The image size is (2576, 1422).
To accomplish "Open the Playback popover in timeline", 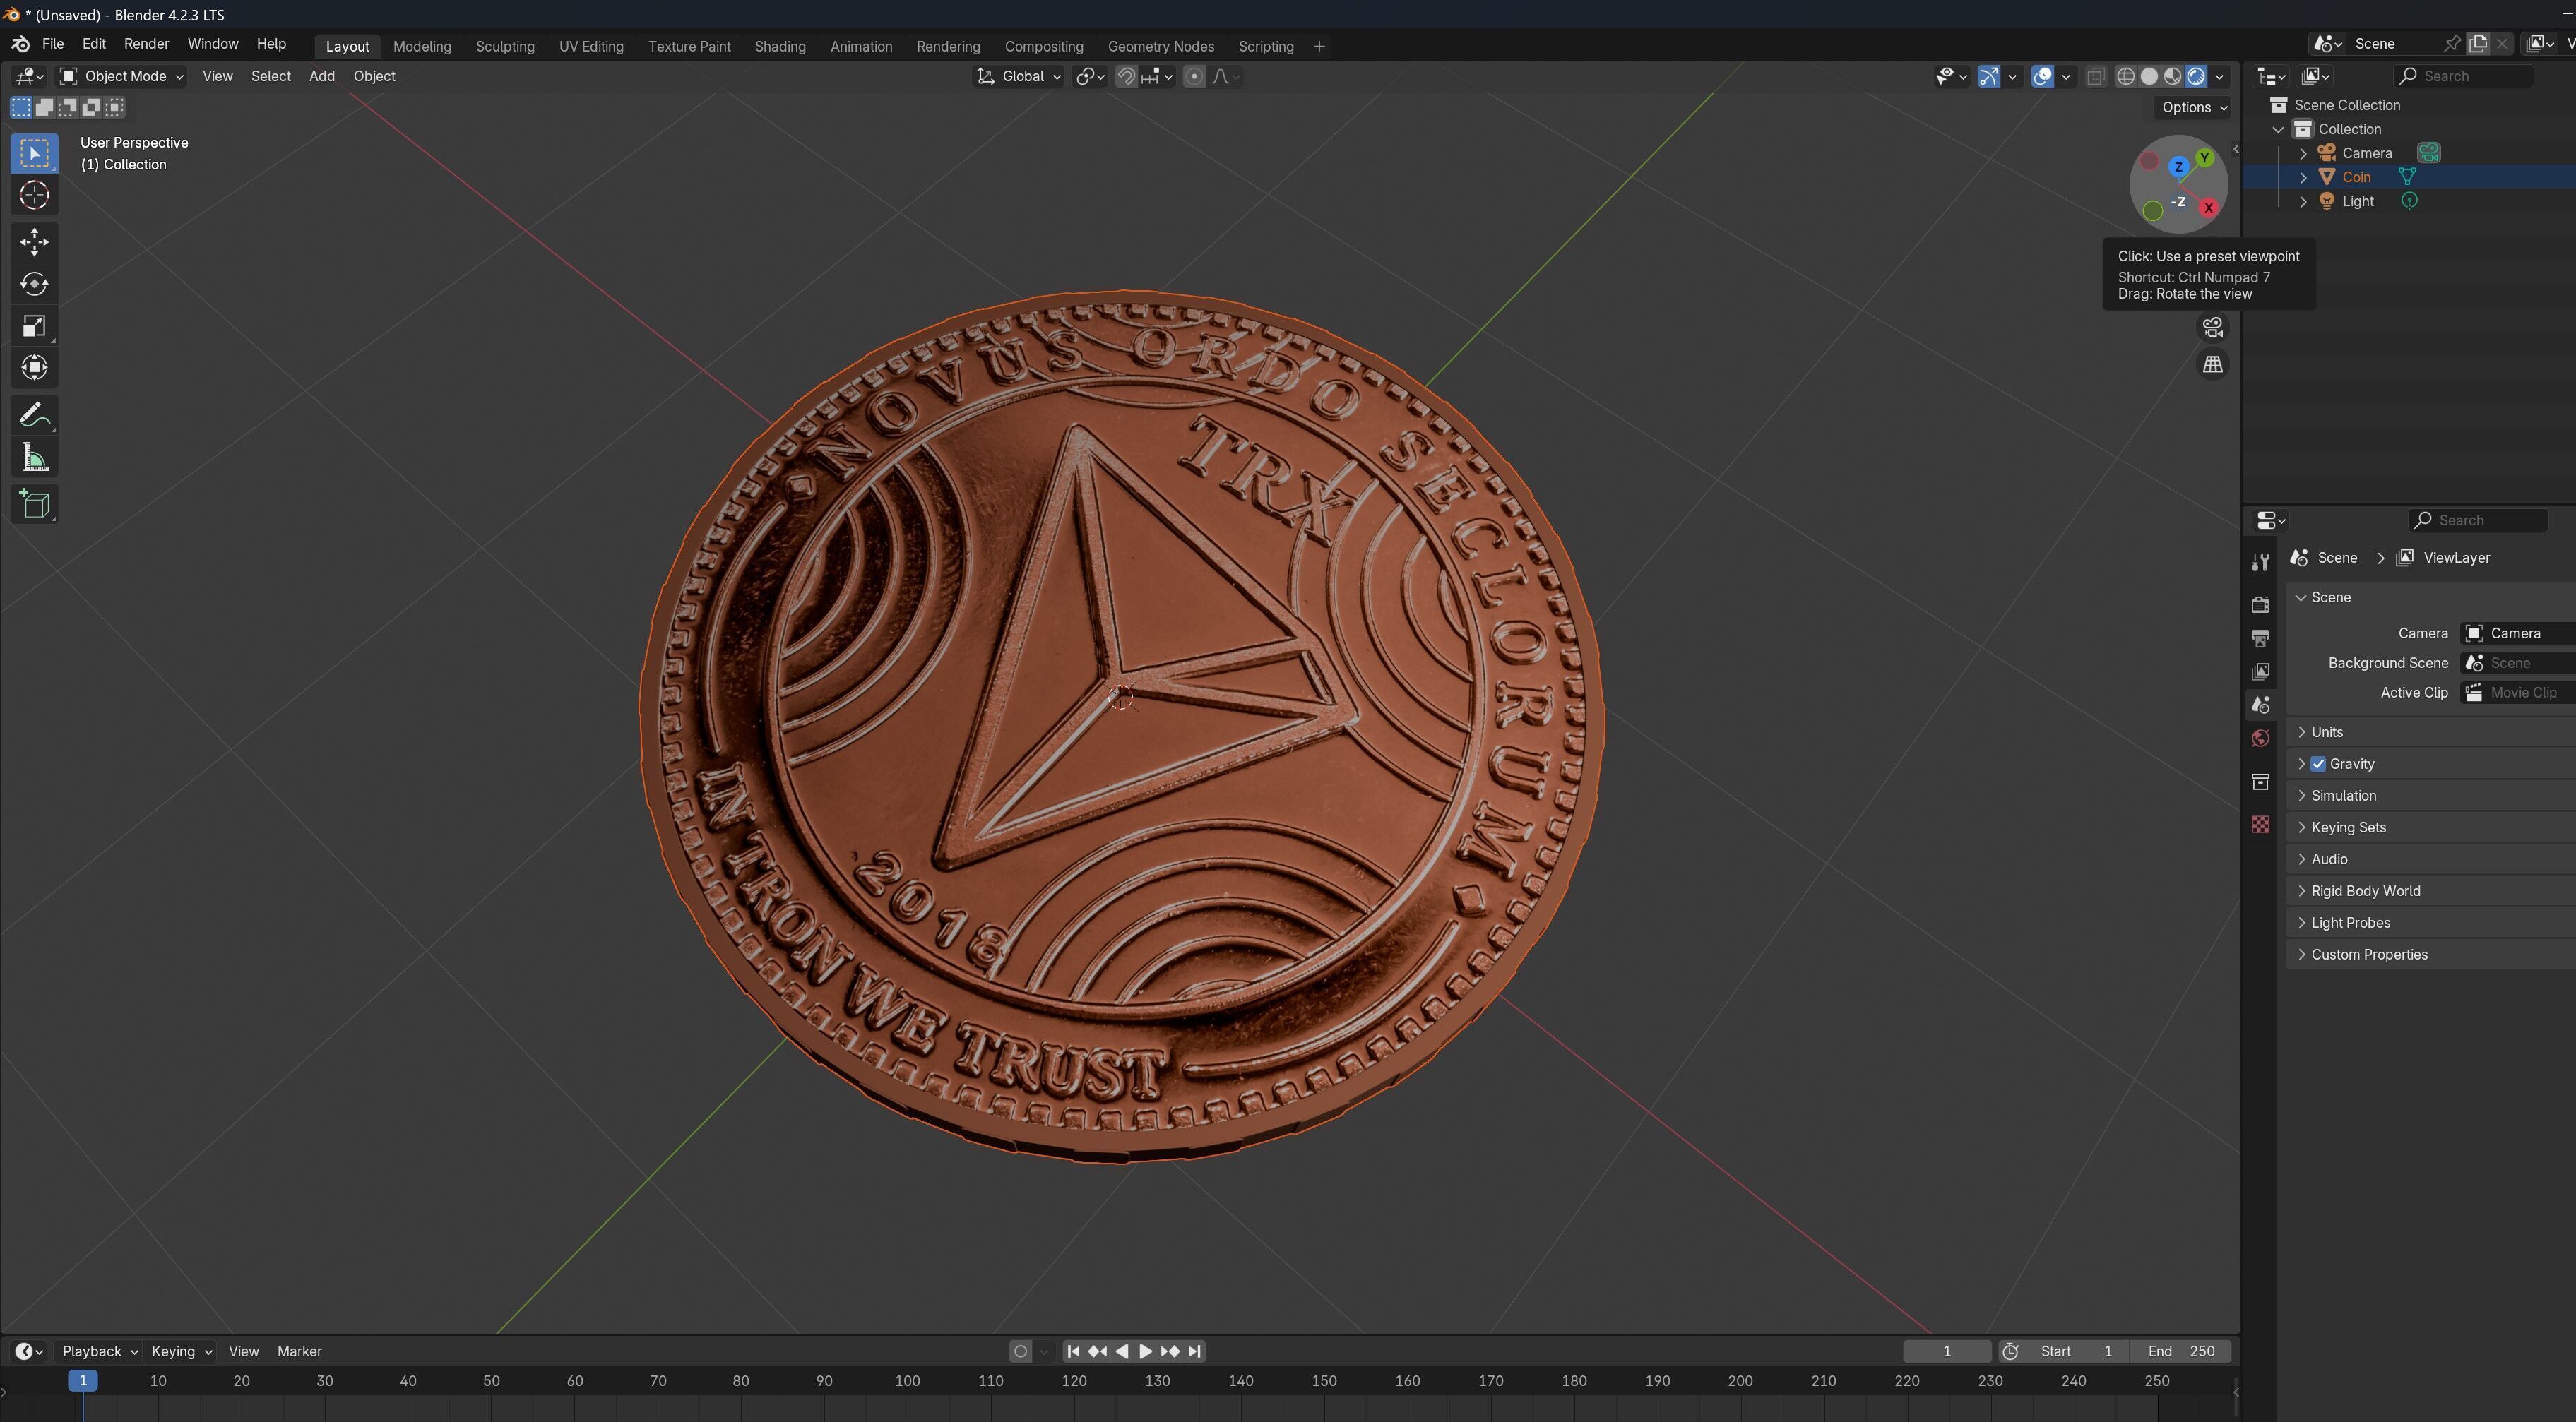I will (99, 1351).
